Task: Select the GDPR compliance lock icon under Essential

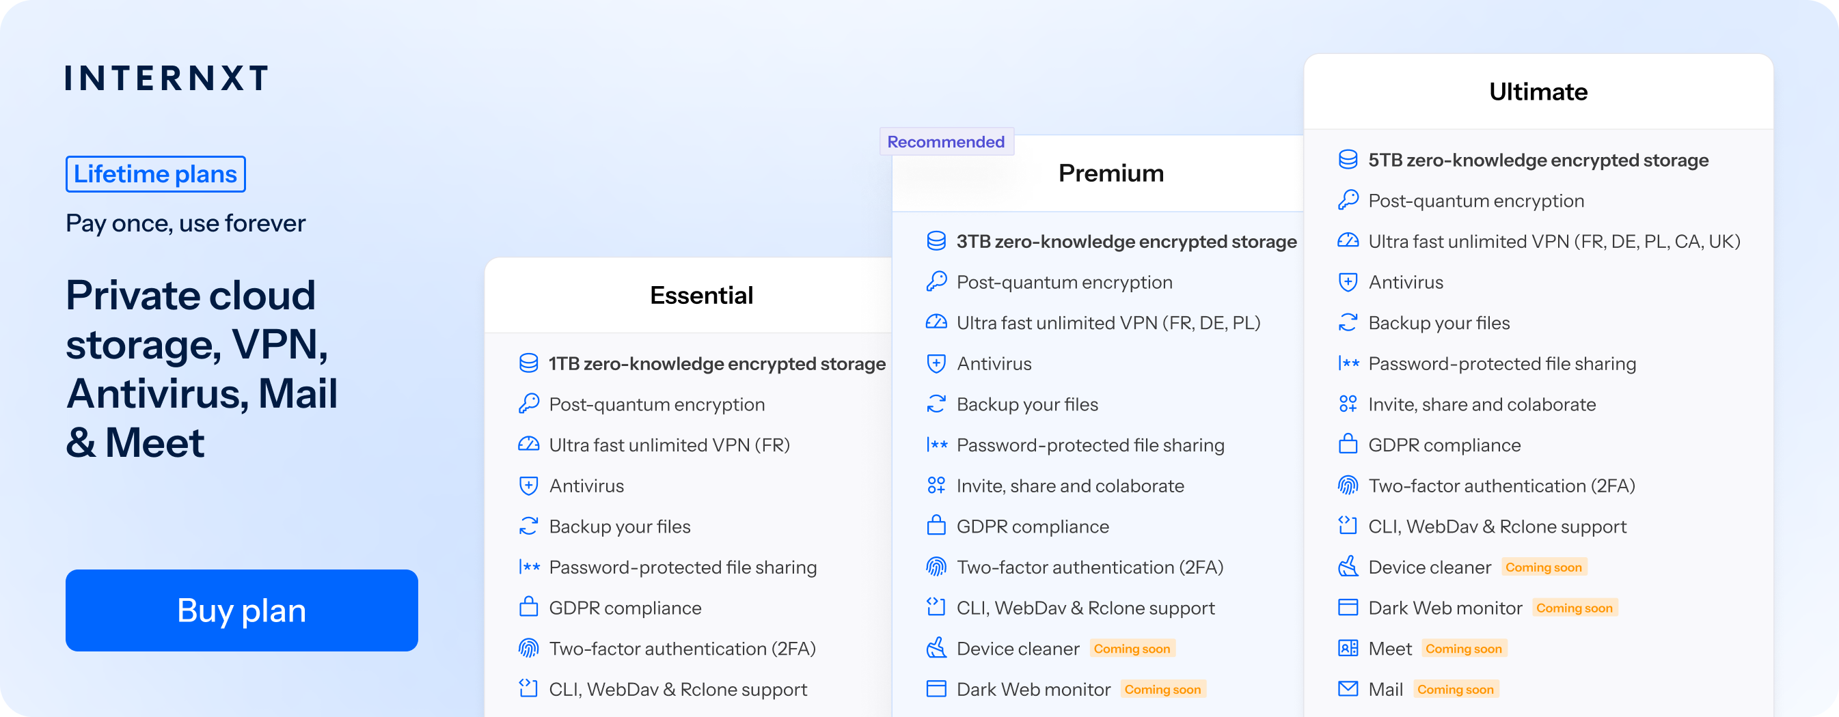Action: 528,608
